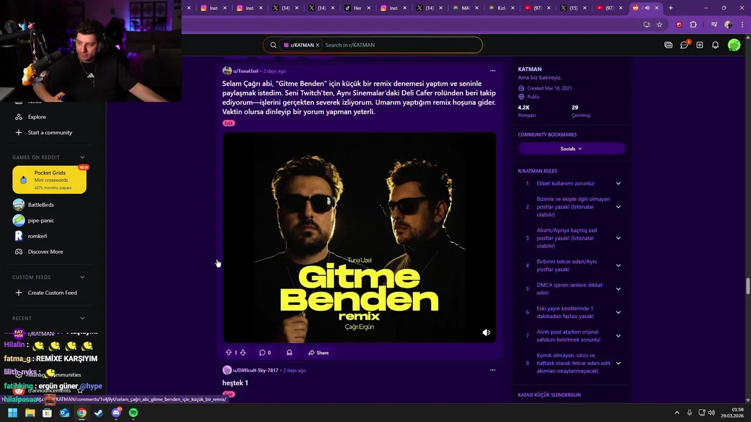Viewport: 751px width, 422px height.
Task: Open the Pocket Grids game card
Action: pyautogui.click(x=49, y=179)
